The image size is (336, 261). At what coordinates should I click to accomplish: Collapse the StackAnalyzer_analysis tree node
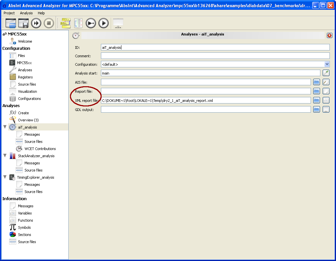coord(5,156)
